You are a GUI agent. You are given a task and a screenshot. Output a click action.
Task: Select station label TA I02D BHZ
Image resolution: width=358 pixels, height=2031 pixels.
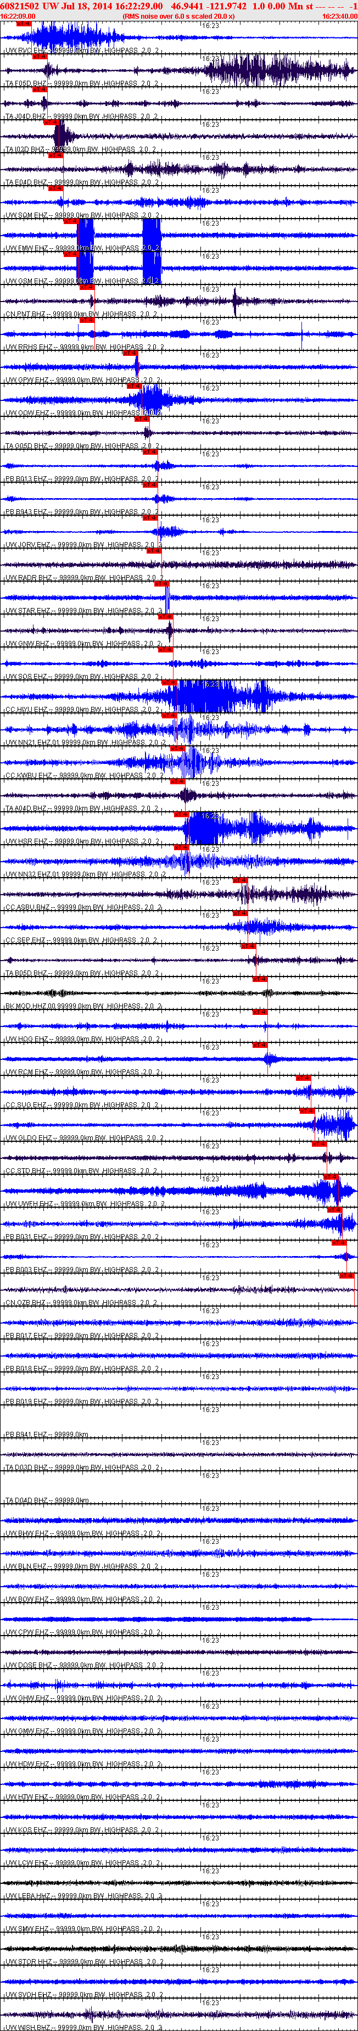pos(26,150)
